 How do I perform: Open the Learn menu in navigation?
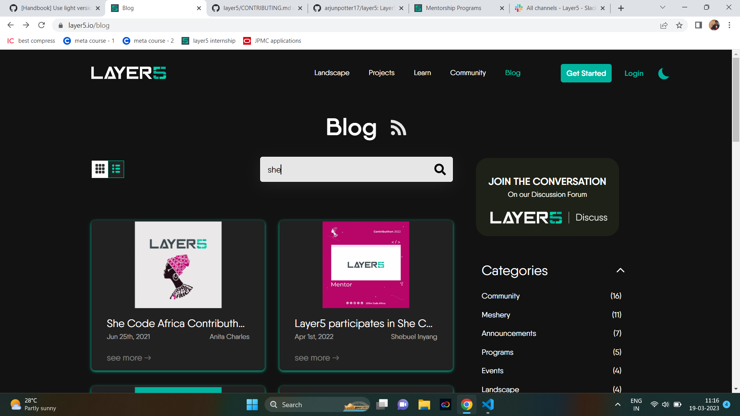422,73
